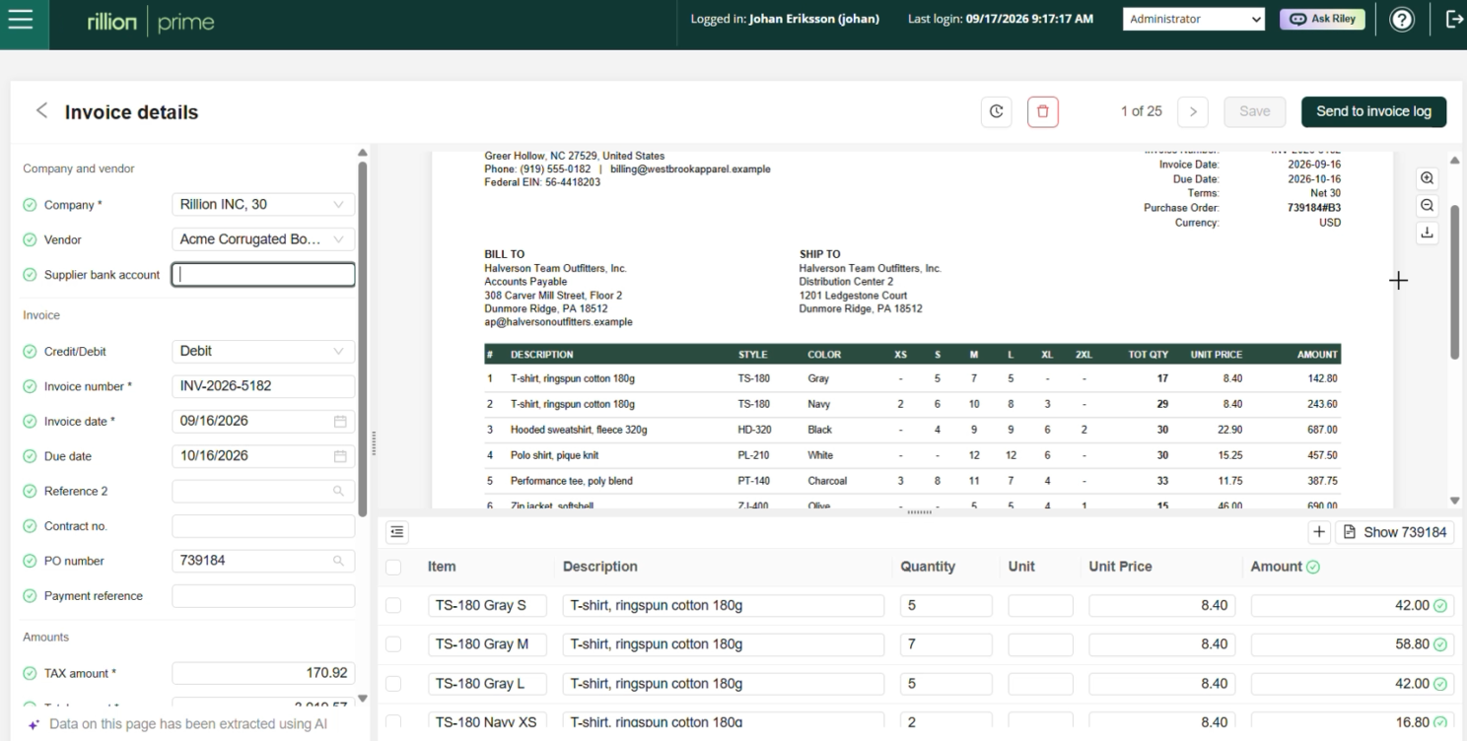Screen dimensions: 1467x741
Task: Open the hamburger main menu
Action: [x=20, y=20]
